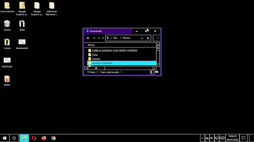
Task: Expand the address bar history chevron
Action: tap(142, 38)
